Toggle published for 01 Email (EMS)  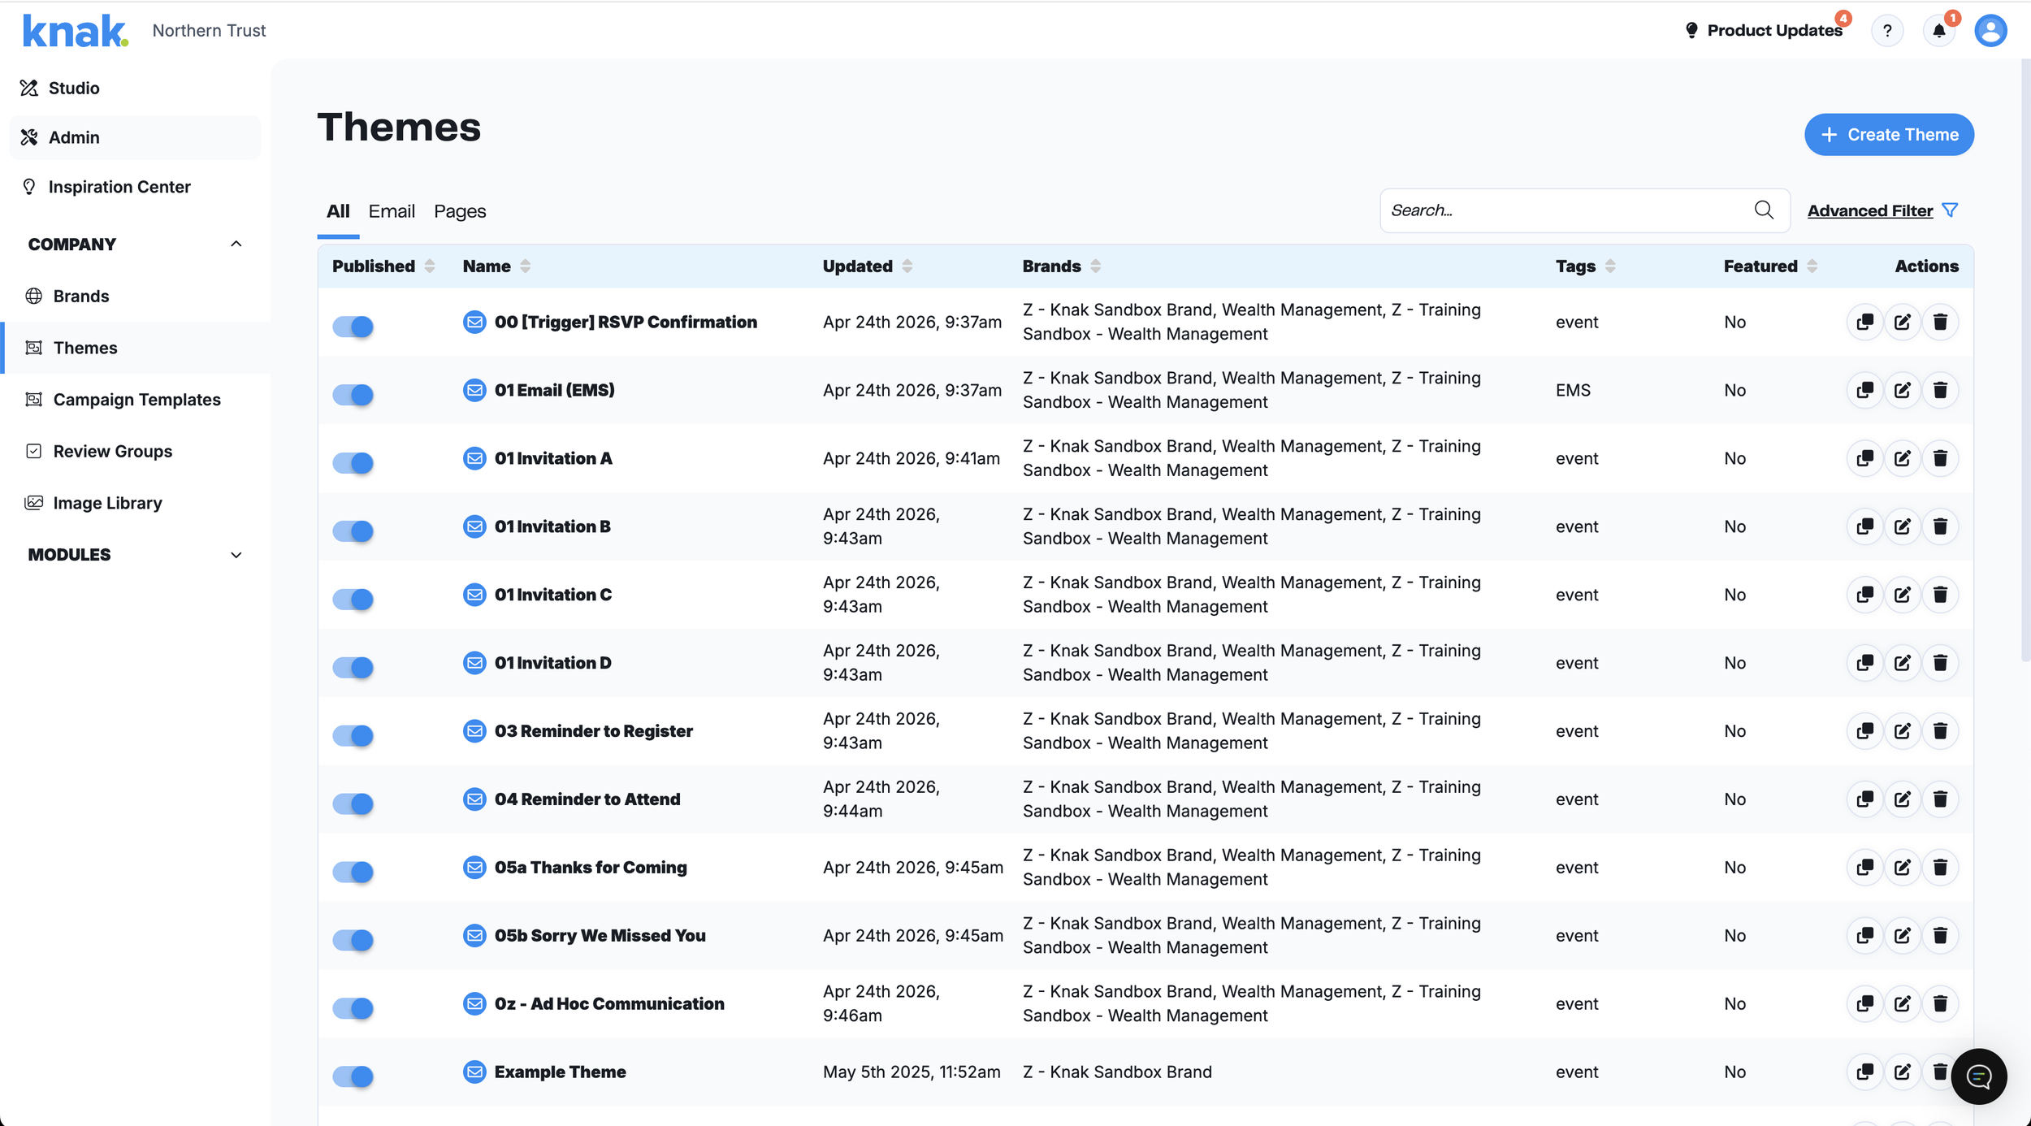coord(353,395)
